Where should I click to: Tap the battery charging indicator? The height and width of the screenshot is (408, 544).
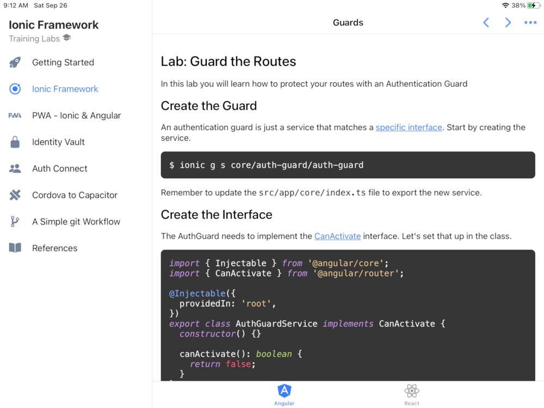(x=533, y=5)
